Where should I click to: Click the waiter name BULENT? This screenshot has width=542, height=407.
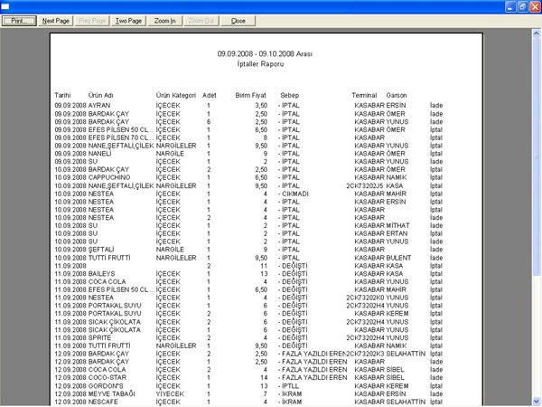click(x=398, y=258)
